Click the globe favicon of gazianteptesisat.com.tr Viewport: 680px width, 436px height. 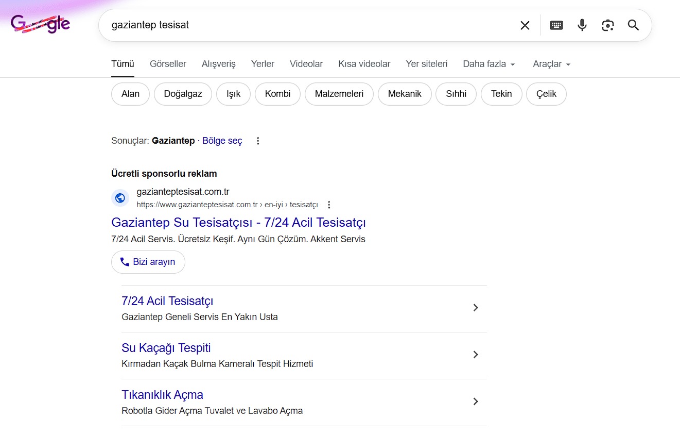[120, 198]
